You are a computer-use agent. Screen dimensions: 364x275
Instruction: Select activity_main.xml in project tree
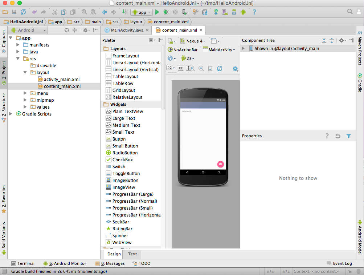coord(62,79)
